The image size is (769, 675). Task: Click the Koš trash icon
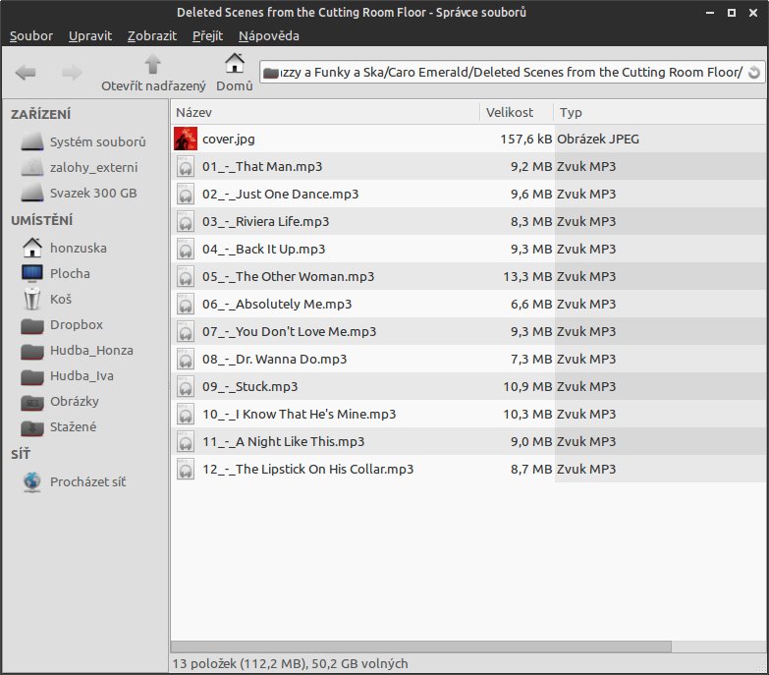pyautogui.click(x=32, y=299)
